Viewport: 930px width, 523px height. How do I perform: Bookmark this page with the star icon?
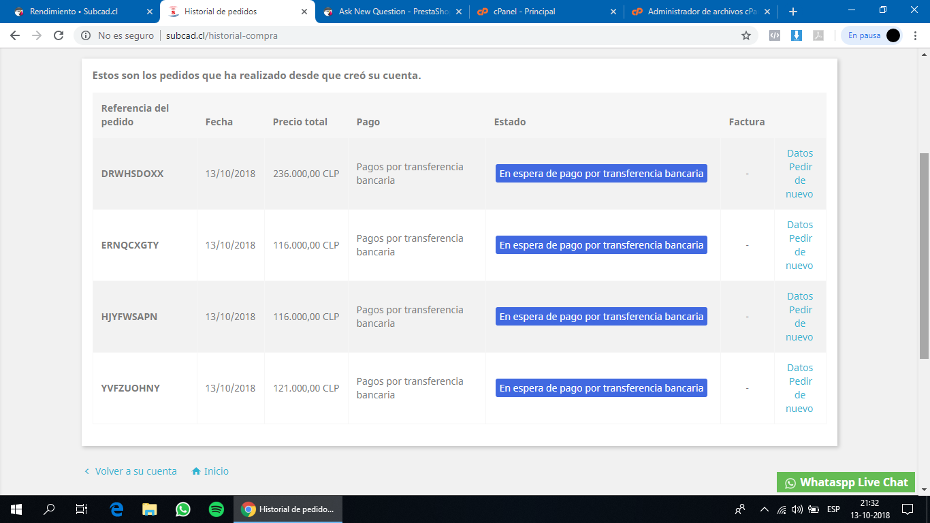tap(746, 35)
